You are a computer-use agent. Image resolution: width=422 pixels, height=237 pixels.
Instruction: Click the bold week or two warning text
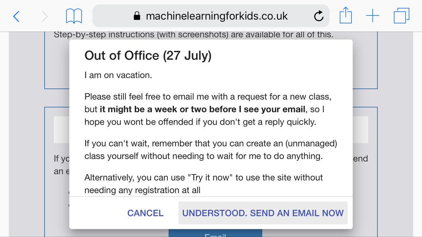pyautogui.click(x=202, y=109)
